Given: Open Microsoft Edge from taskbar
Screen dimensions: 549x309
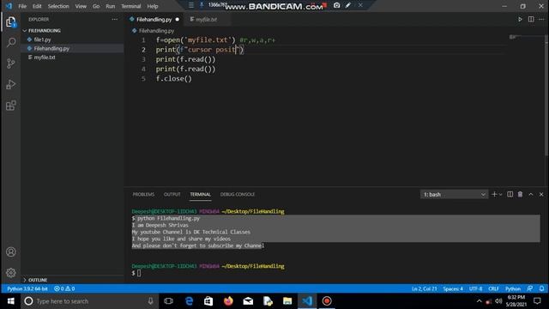Looking at the screenshot, I should point(189,301).
